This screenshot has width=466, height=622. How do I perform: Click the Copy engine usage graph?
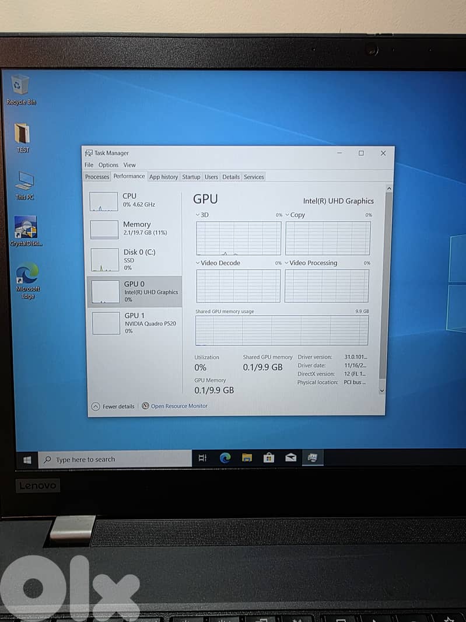pos(328,238)
